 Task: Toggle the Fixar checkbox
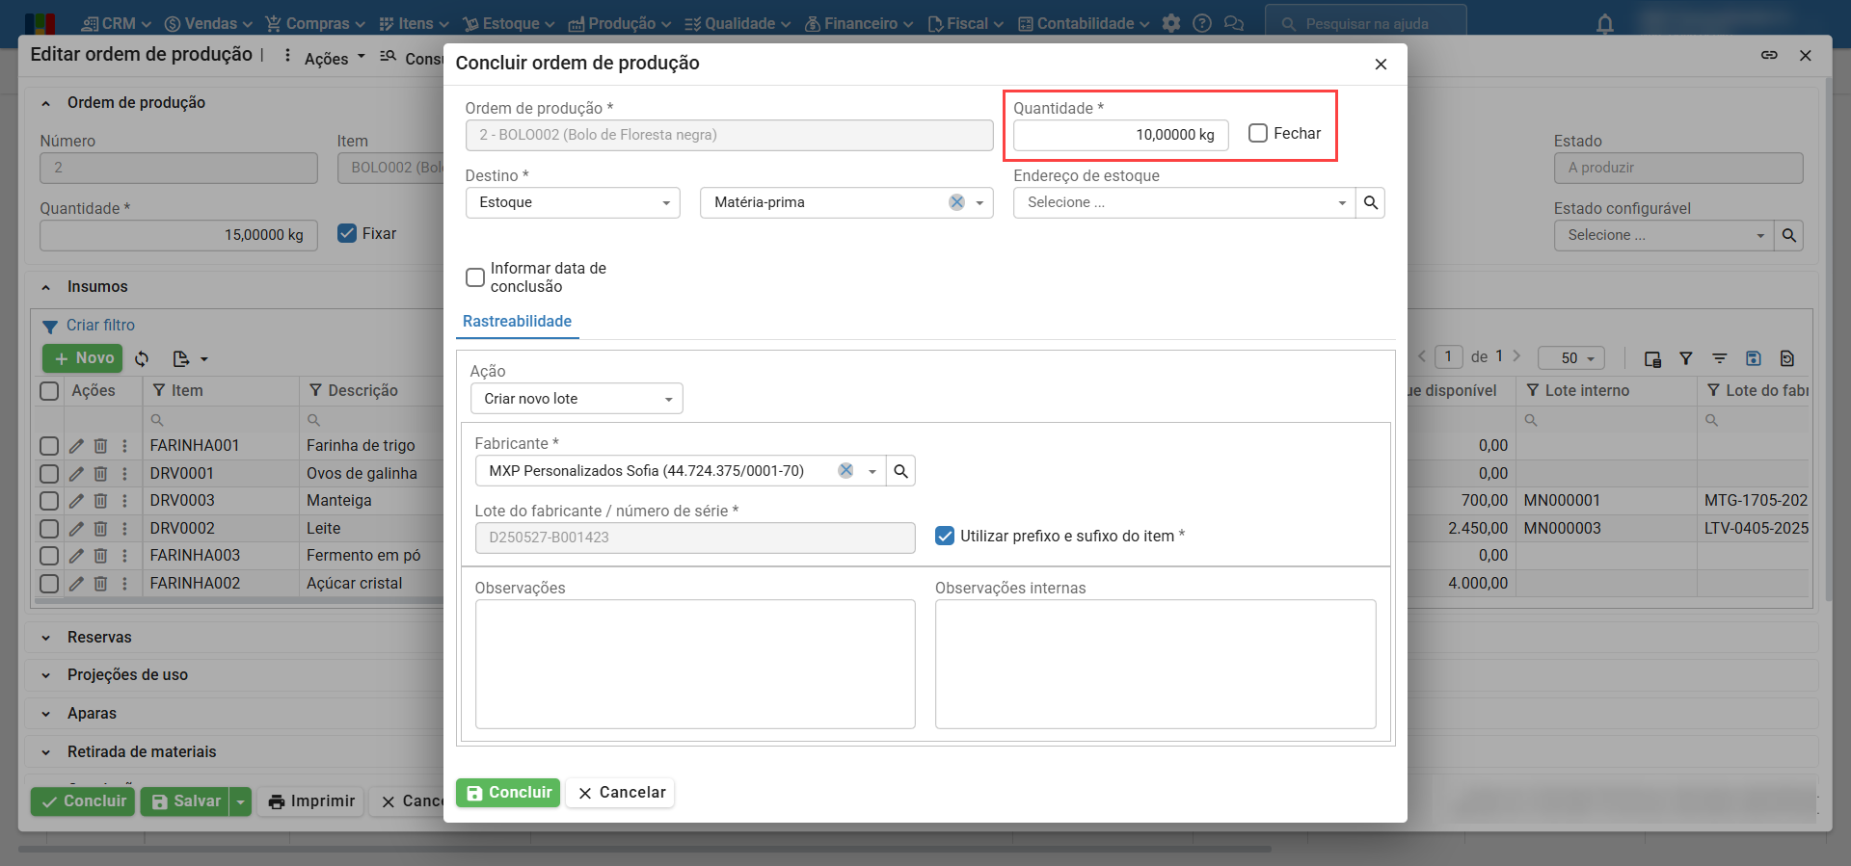tap(347, 233)
